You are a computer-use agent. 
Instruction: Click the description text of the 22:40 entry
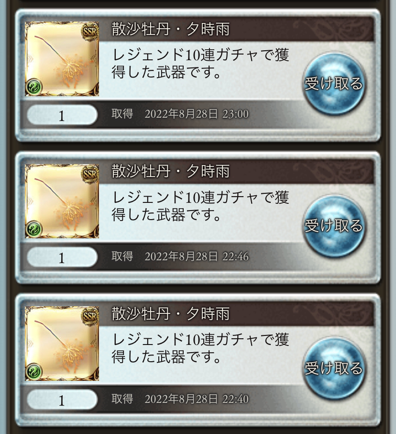pyautogui.click(x=200, y=348)
